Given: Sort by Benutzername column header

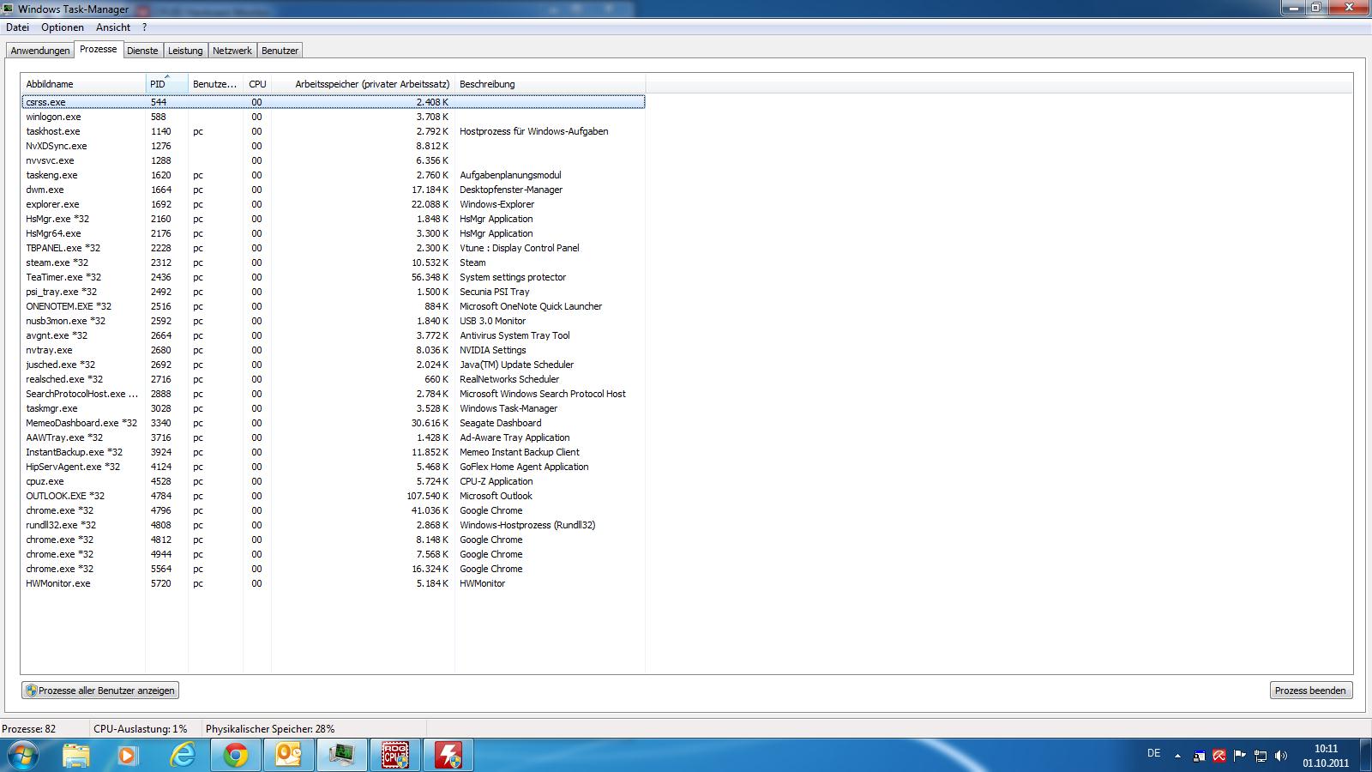Looking at the screenshot, I should [x=215, y=84].
